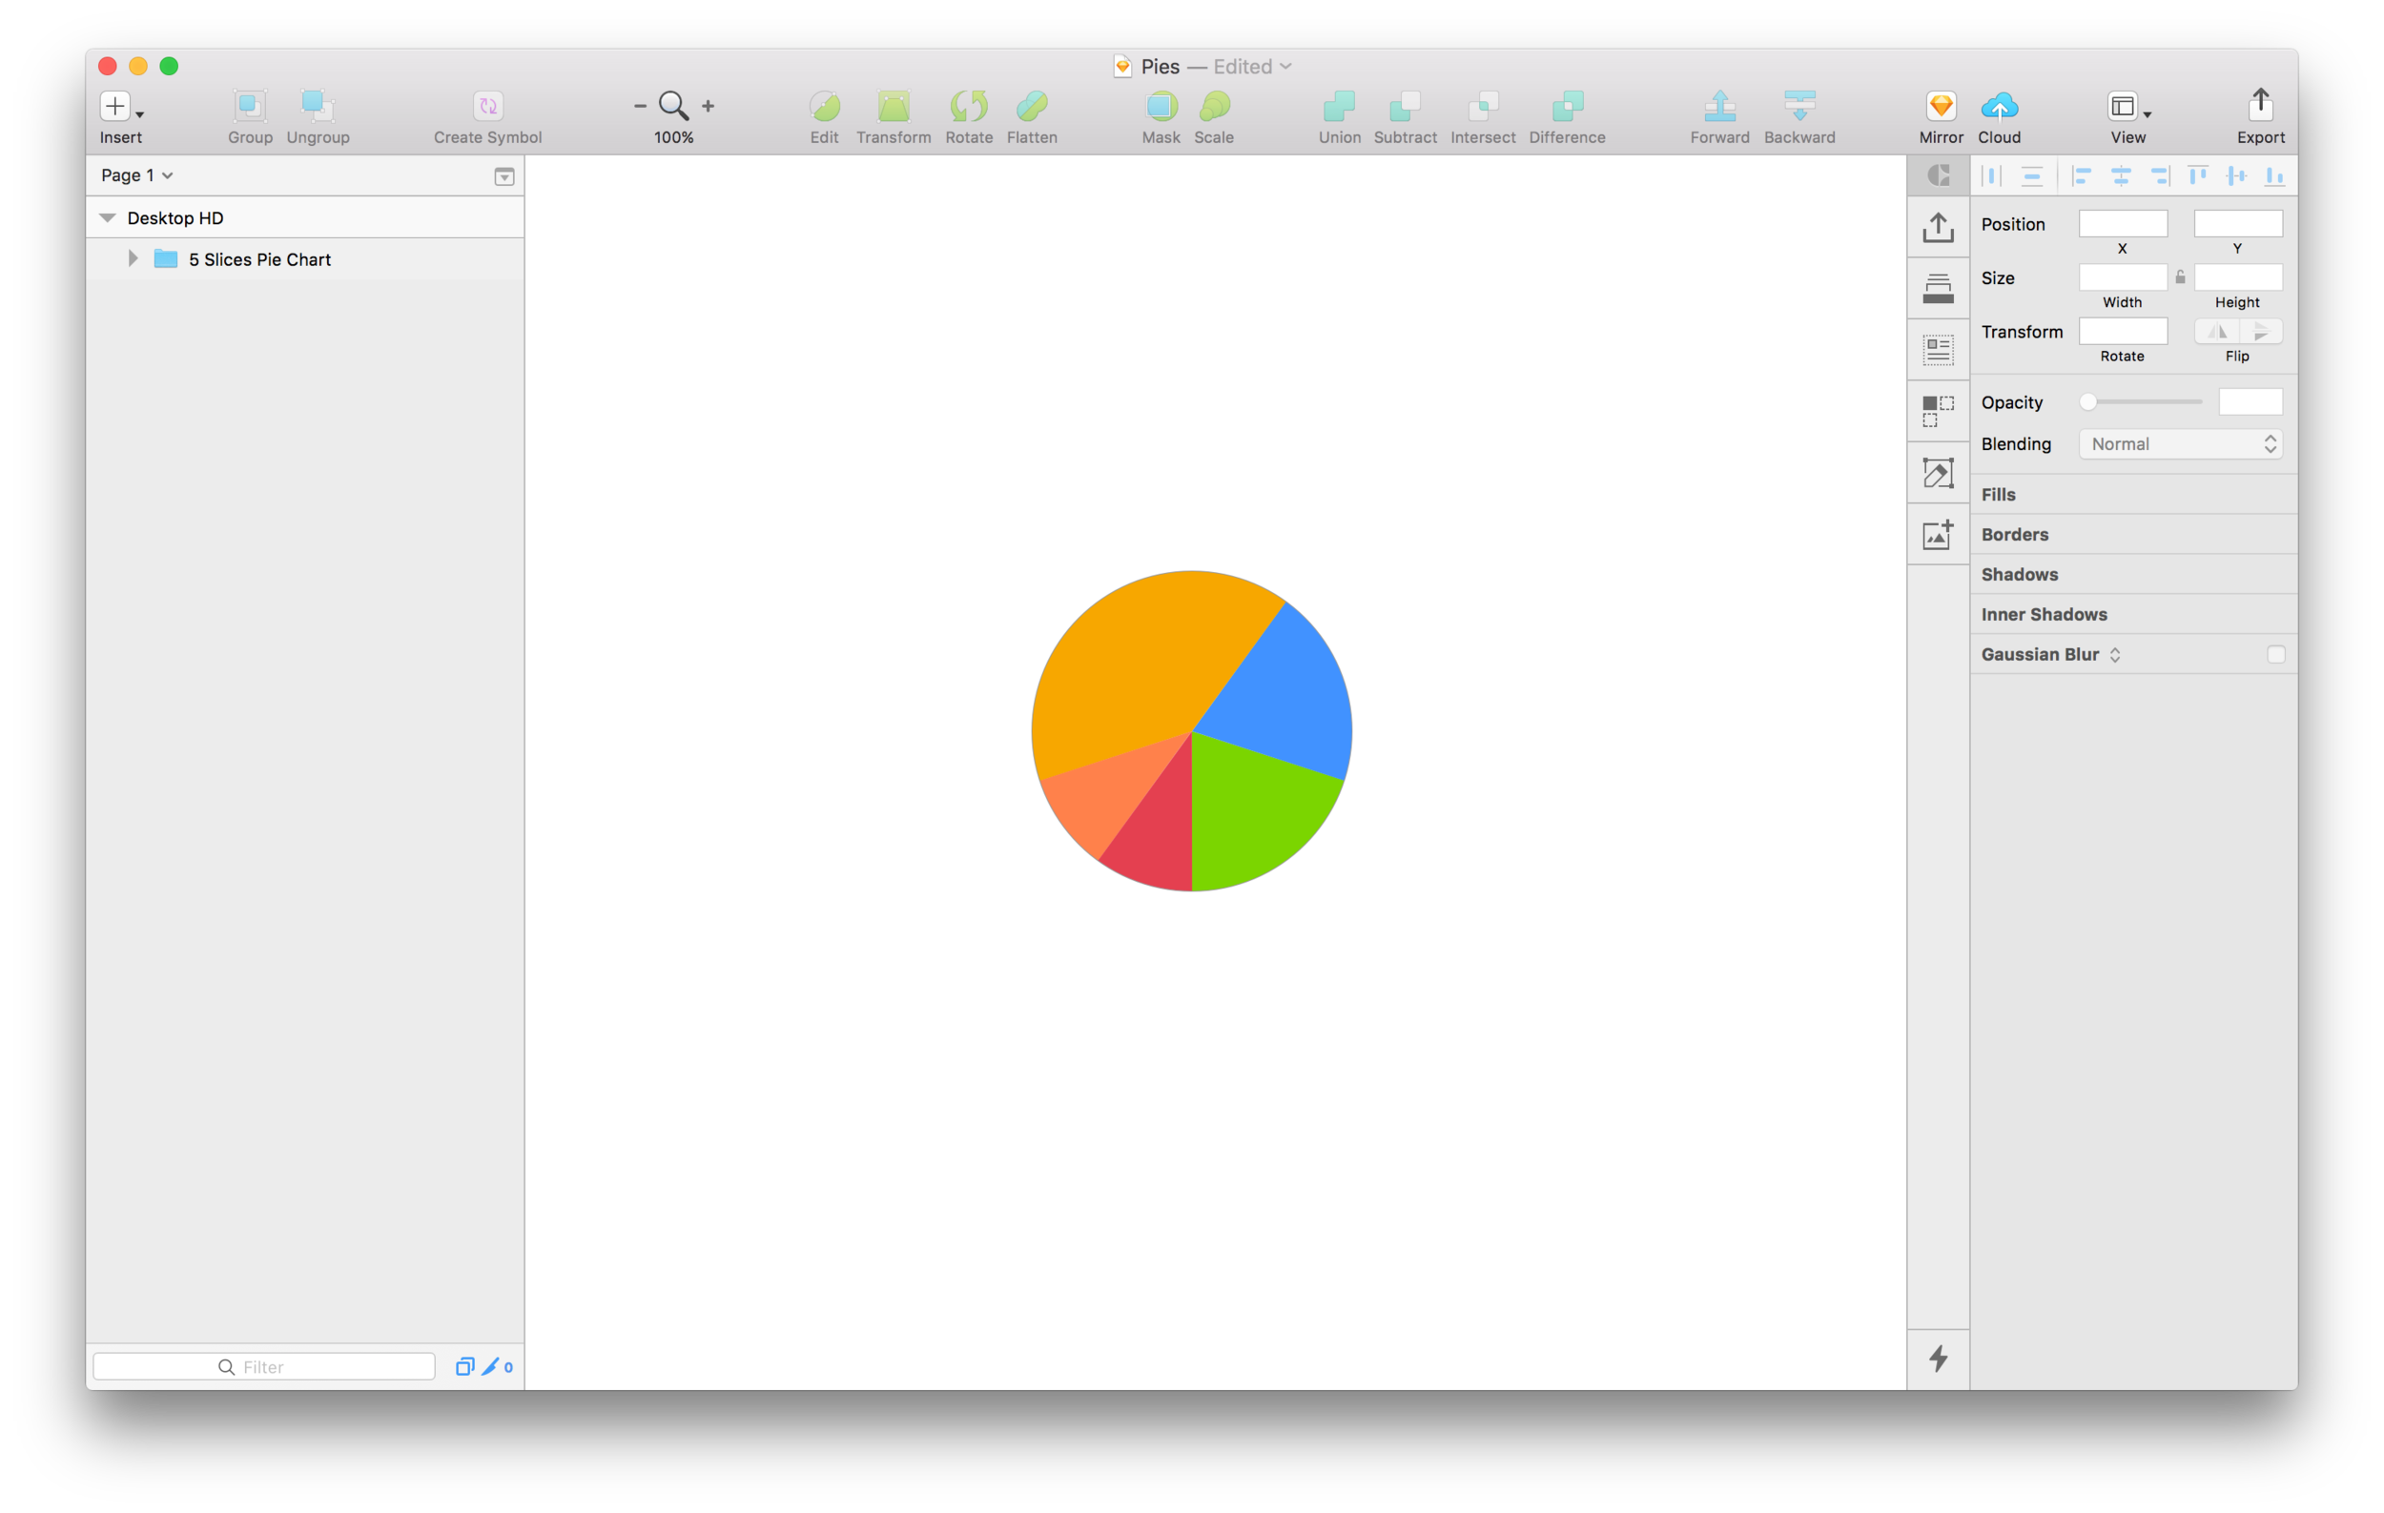Expand the 5 Slices Pie Chart group

[133, 258]
